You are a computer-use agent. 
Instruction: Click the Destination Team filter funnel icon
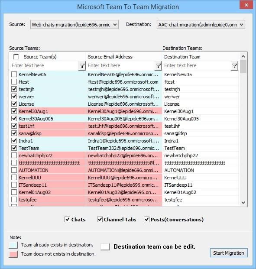(234, 66)
